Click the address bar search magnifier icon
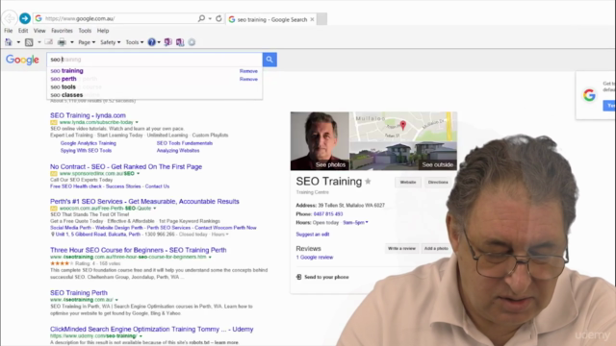 [201, 18]
